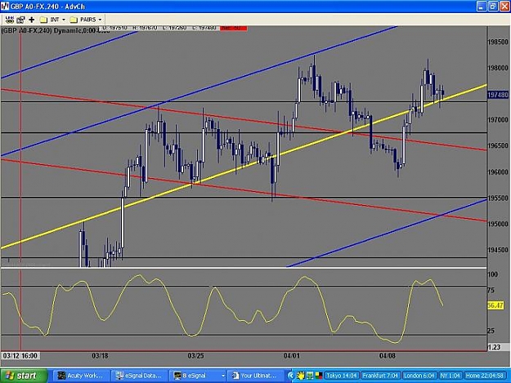Click the oscillator 75 level label

pyautogui.click(x=491, y=290)
